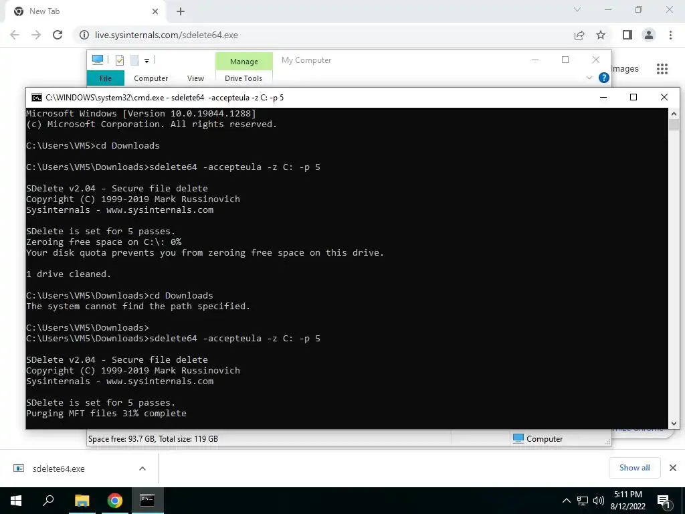Expand sdelete64.exe download options chevron
Image resolution: width=685 pixels, height=514 pixels.
142,468
